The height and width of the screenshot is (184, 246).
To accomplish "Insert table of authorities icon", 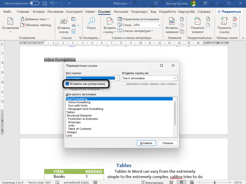I will tap(235, 19).
